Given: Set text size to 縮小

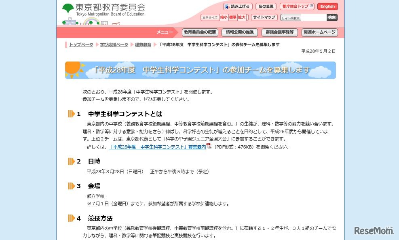Looking at the screenshot, I should pos(224,17).
